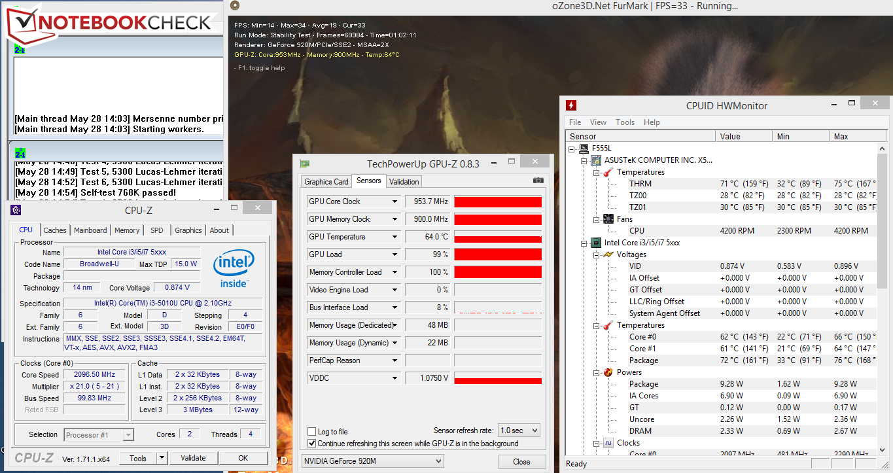Click the Intel Core processor chip icon
The image size is (893, 473).
click(596, 243)
